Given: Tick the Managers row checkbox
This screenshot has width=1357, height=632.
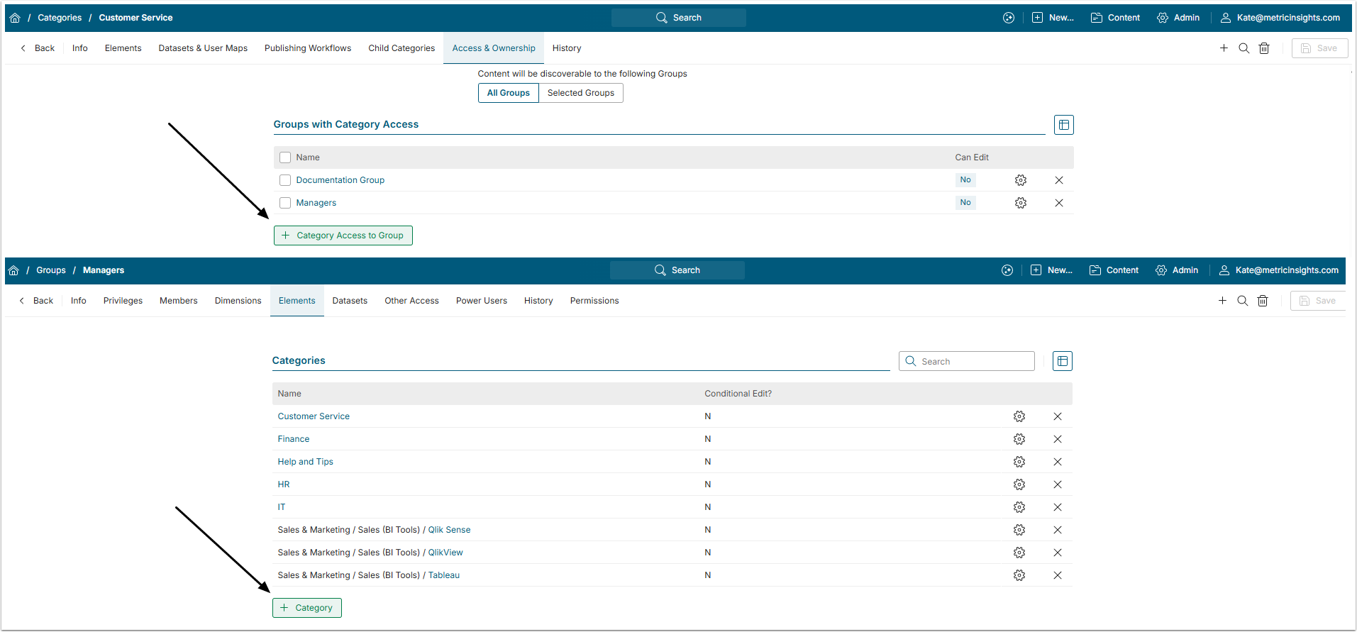Looking at the screenshot, I should [285, 203].
